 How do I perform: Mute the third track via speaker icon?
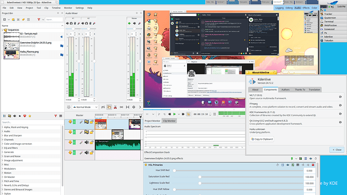pos(86,142)
